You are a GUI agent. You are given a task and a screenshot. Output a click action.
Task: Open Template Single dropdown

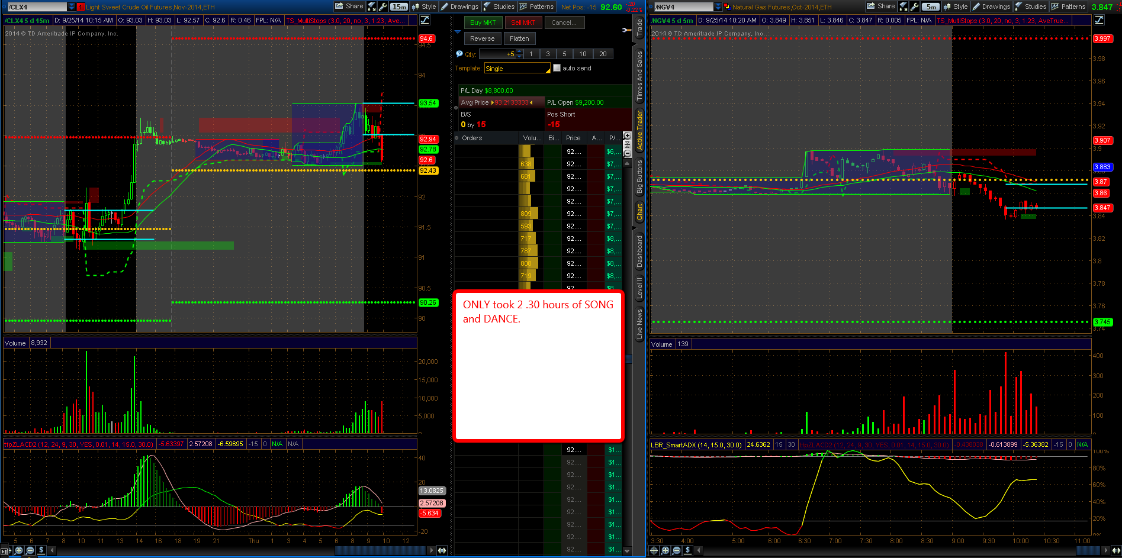coord(517,69)
